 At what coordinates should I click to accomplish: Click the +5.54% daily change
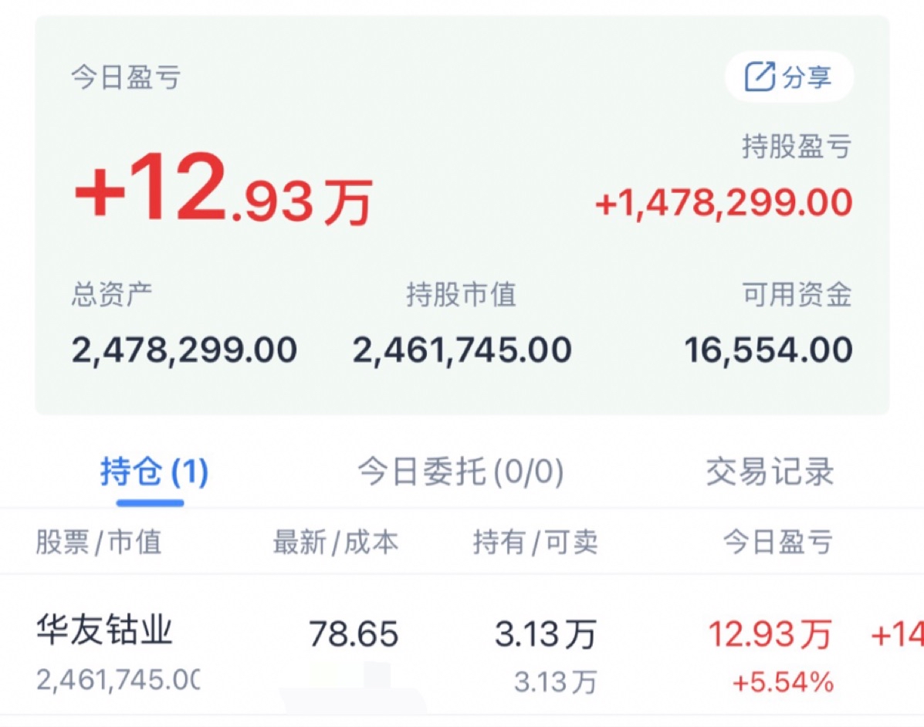pyautogui.click(x=783, y=682)
